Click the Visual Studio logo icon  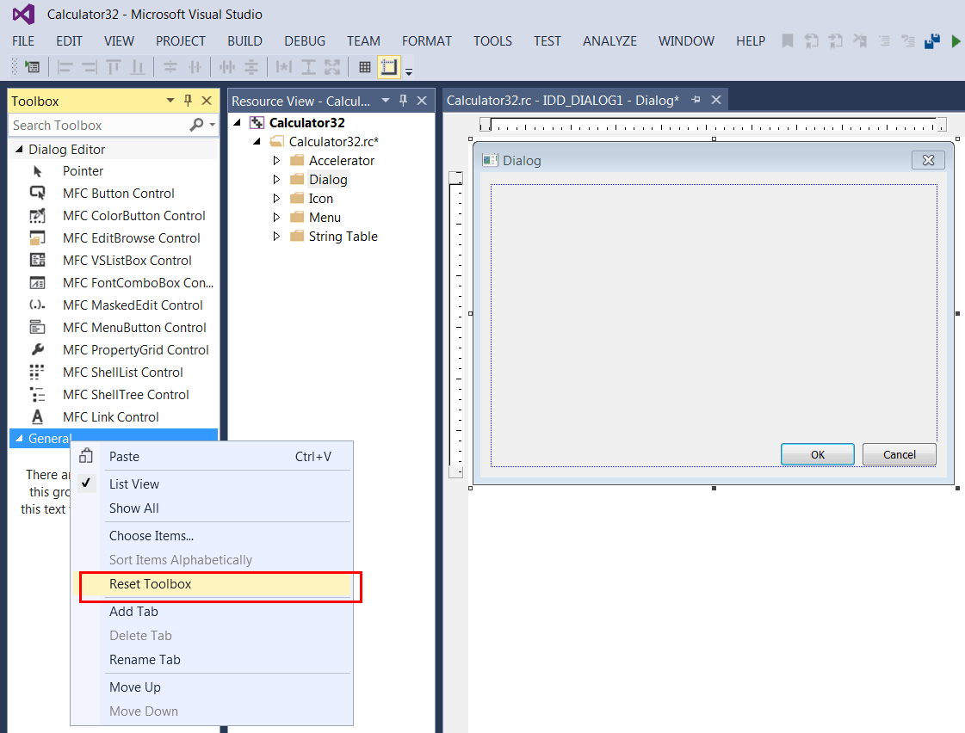click(x=23, y=14)
